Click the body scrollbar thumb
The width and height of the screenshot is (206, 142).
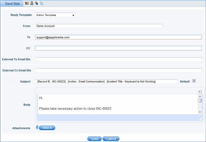[200, 101]
